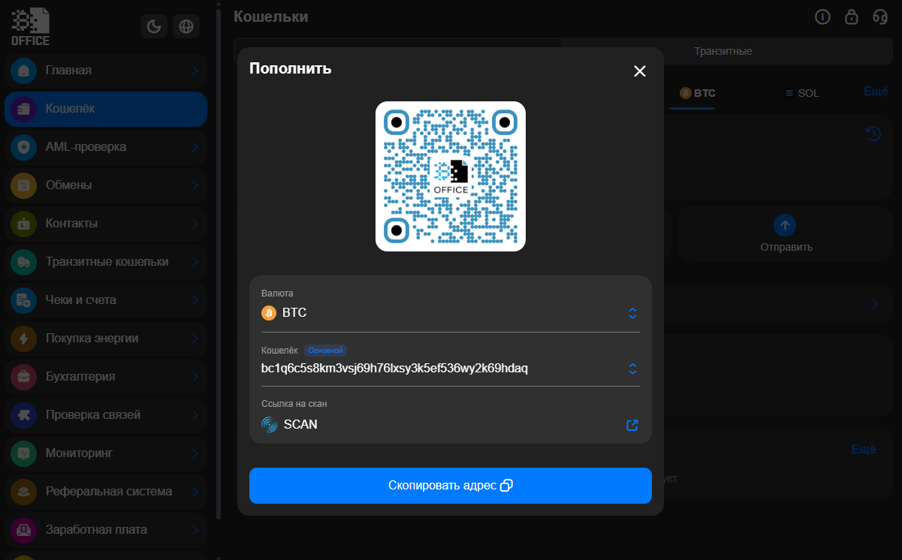Open the Валюта BTC dropdown
This screenshot has height=560, width=902.
[451, 313]
